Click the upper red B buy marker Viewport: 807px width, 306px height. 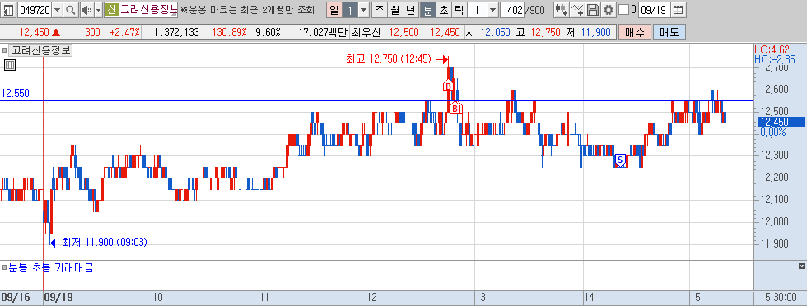pos(448,86)
